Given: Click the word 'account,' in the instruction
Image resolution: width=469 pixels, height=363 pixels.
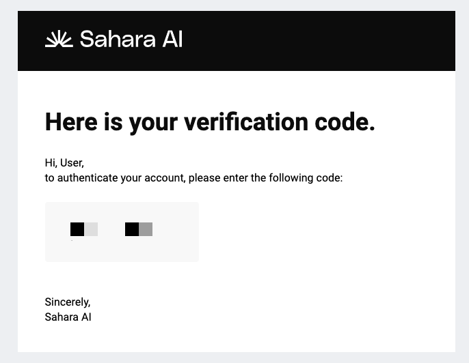Looking at the screenshot, I should [165, 178].
